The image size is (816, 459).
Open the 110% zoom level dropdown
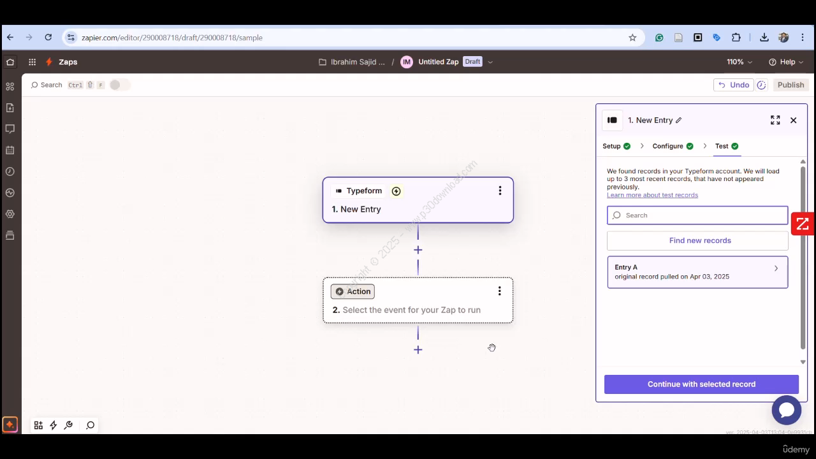click(739, 62)
